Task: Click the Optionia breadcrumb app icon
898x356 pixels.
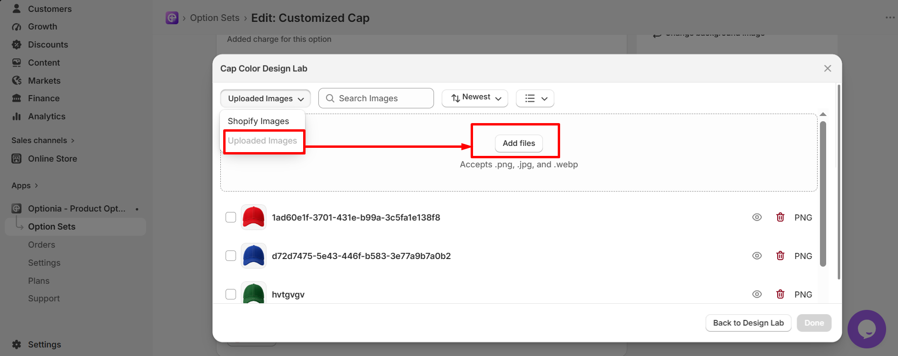Action: (x=172, y=18)
